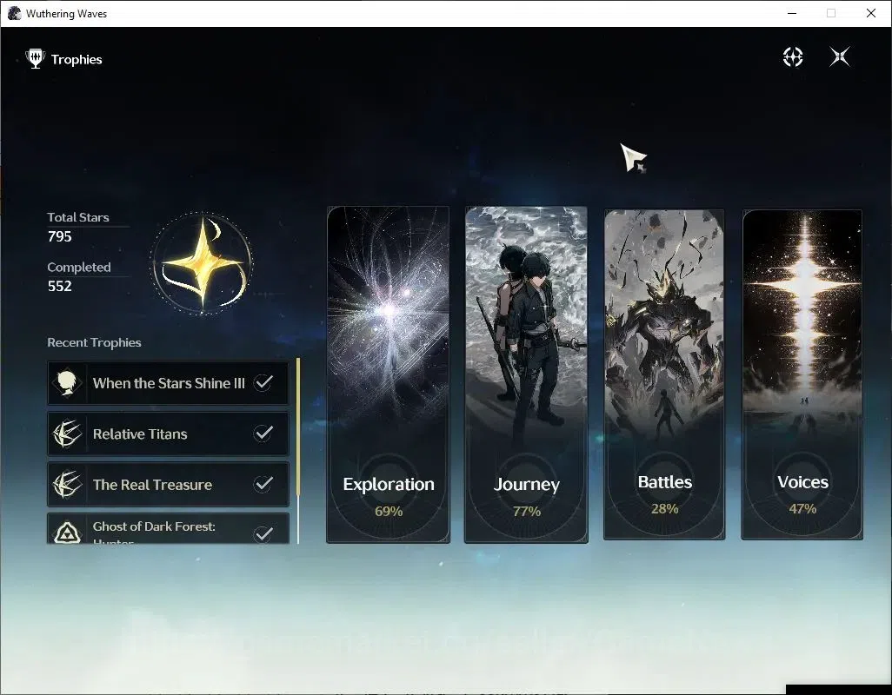The image size is (892, 695).
Task: Click the Wuthering Waves app icon in title bar
Action: pos(14,13)
